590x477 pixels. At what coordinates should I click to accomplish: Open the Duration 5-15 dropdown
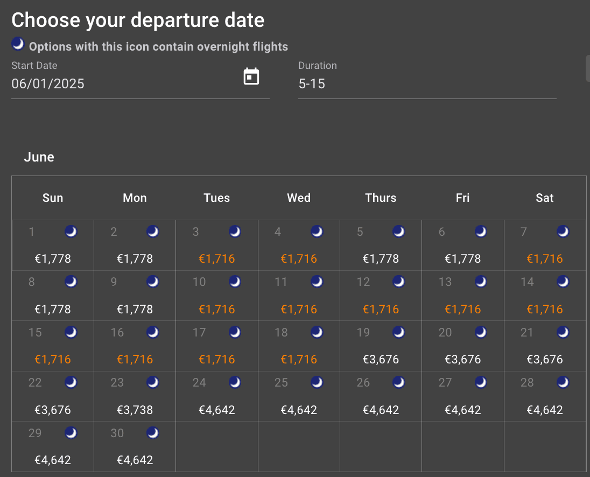coord(427,83)
